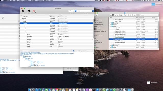Open Enabled row NO value dropdown
This screenshot has height=91, width=163.
[92, 40]
